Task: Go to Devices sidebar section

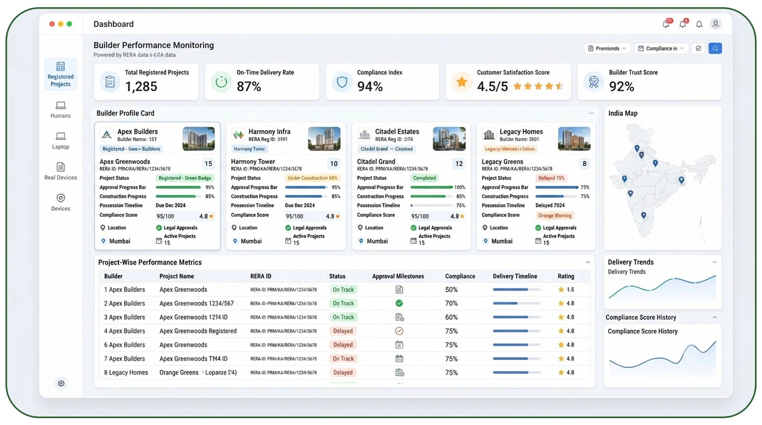Action: [61, 203]
